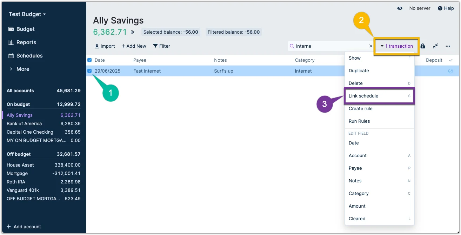Click the lock icon in the toolbar
The image size is (461, 235).
[422, 46]
